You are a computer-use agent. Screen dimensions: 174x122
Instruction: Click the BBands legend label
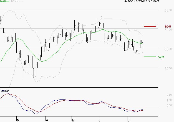point(16,1)
